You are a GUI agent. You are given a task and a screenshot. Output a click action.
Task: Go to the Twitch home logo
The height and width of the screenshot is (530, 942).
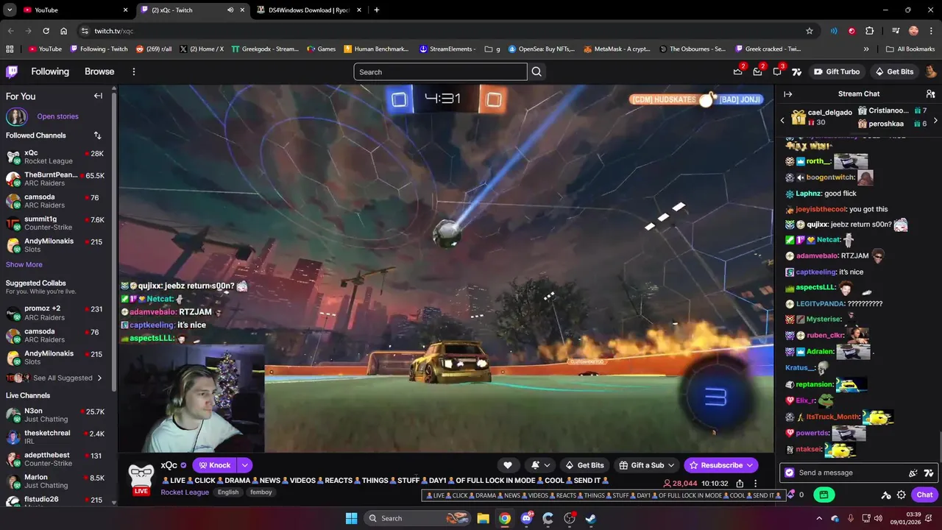pyautogui.click(x=12, y=71)
